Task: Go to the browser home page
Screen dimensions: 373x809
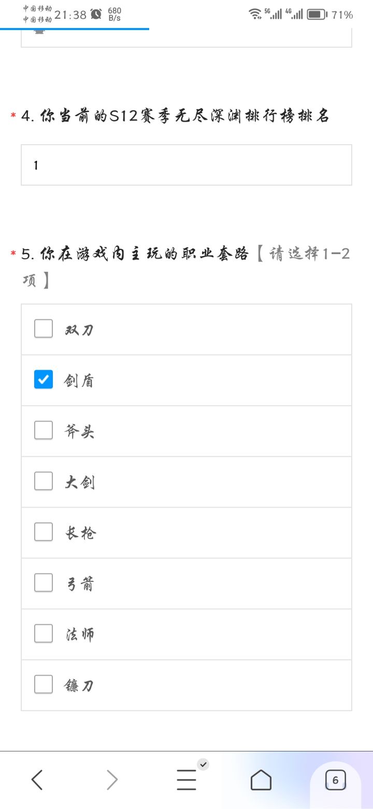Action: [x=261, y=779]
